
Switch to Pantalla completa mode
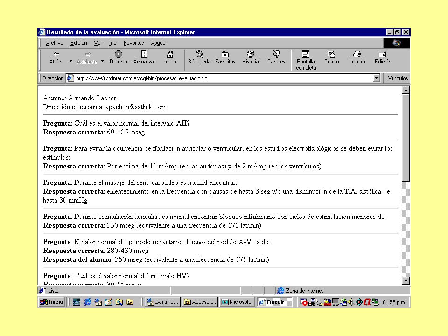pos(306,61)
